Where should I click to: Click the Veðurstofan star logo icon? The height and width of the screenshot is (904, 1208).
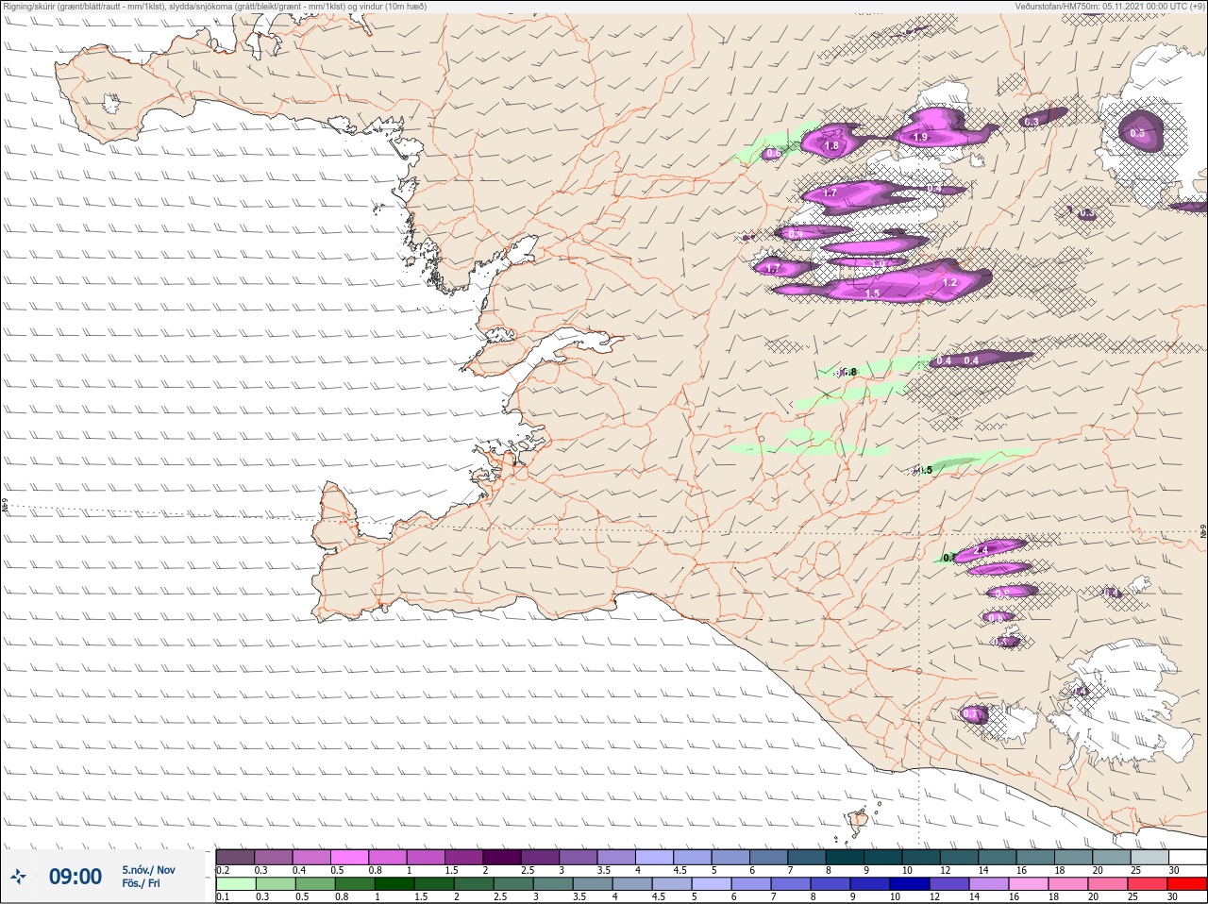[17, 877]
